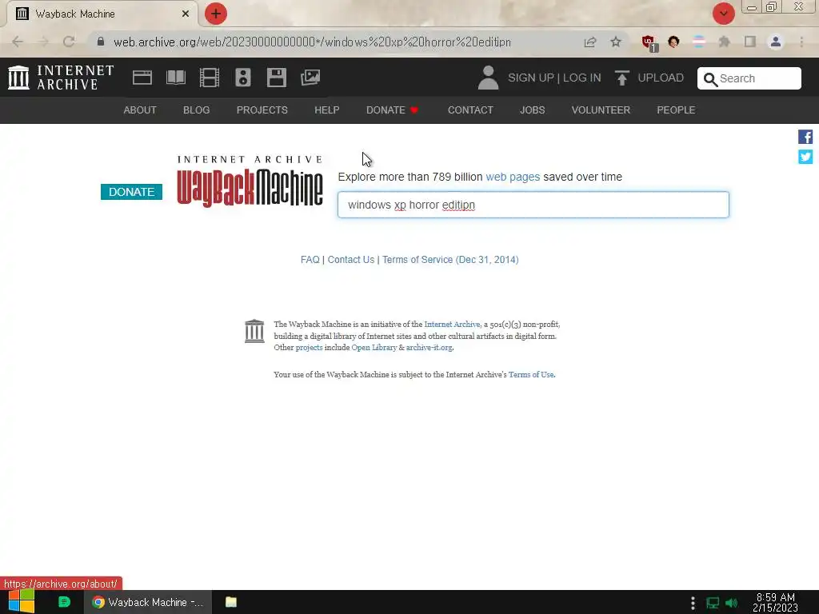Open the Audio speaker icon
The image size is (819, 614).
pos(243,78)
